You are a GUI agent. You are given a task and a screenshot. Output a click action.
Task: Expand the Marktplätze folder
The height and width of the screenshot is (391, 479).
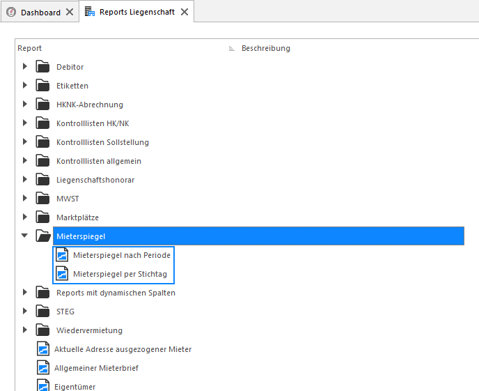coord(25,217)
